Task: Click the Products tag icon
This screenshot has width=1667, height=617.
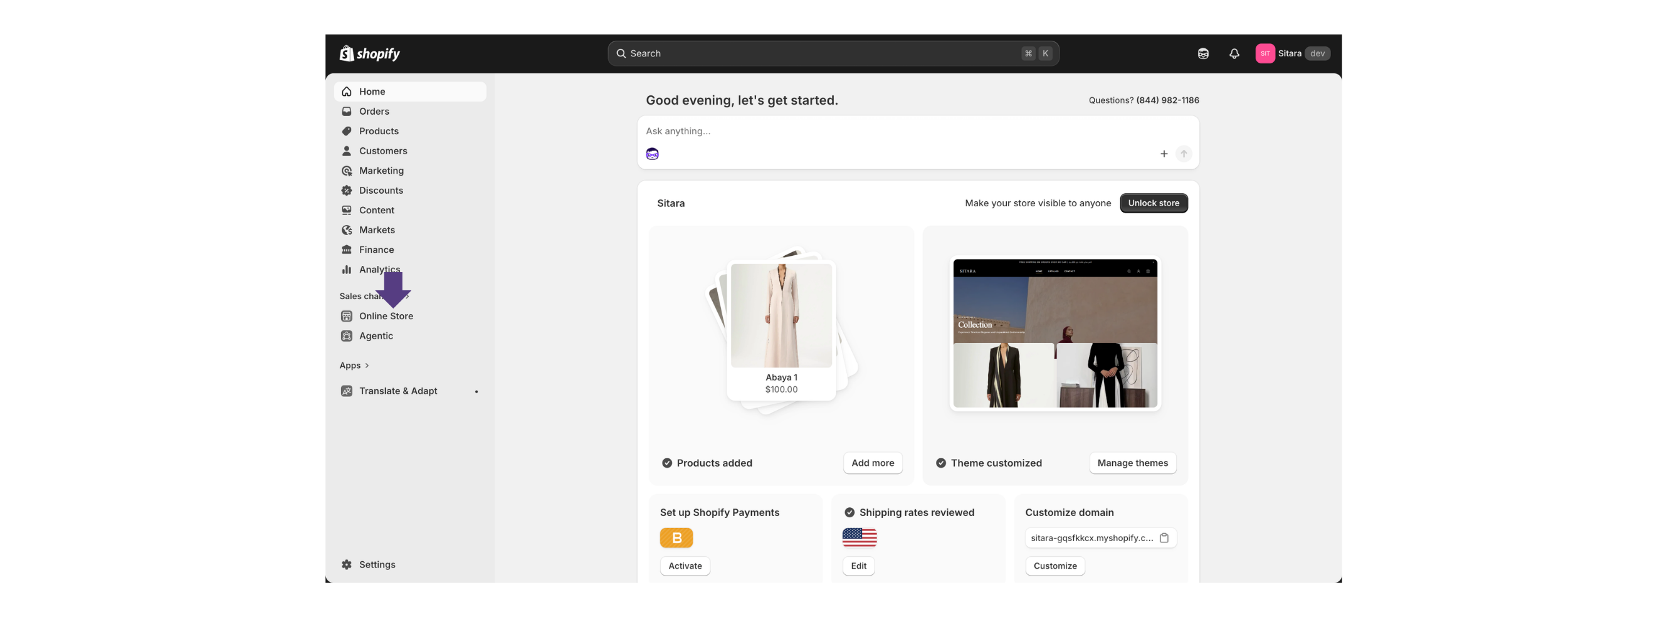Action: 346,132
